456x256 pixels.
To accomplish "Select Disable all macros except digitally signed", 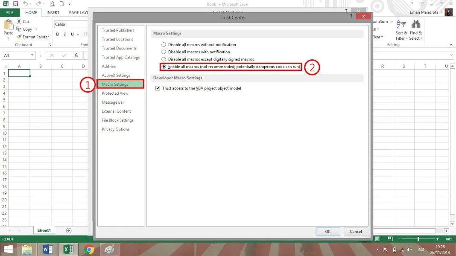I will tap(164, 59).
